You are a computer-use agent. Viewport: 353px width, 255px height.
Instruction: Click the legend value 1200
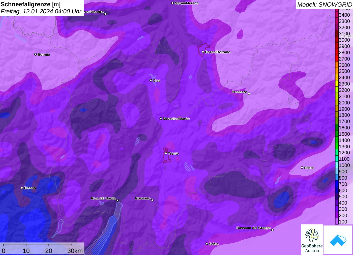(x=344, y=153)
